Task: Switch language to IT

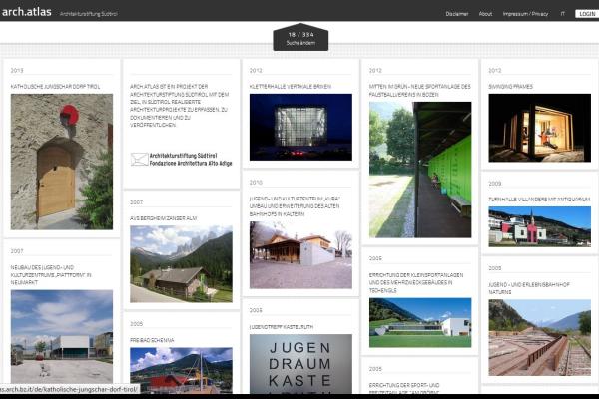Action: 562,14
